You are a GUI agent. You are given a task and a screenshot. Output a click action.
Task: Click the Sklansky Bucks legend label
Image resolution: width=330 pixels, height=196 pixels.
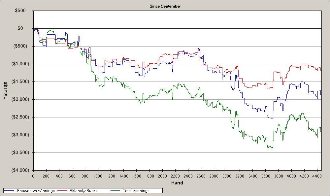coord(83,191)
